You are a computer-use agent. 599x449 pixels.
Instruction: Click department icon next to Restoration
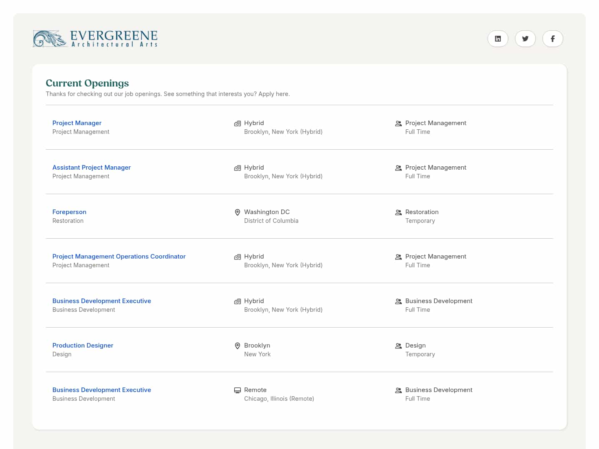click(399, 212)
